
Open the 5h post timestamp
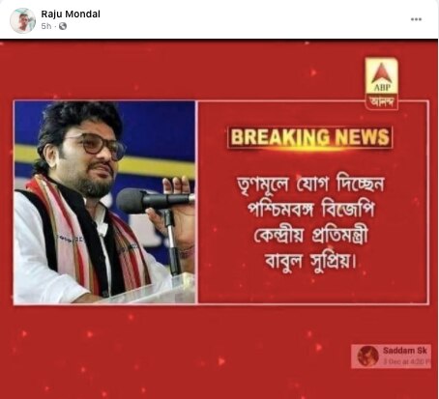pyautogui.click(x=46, y=26)
